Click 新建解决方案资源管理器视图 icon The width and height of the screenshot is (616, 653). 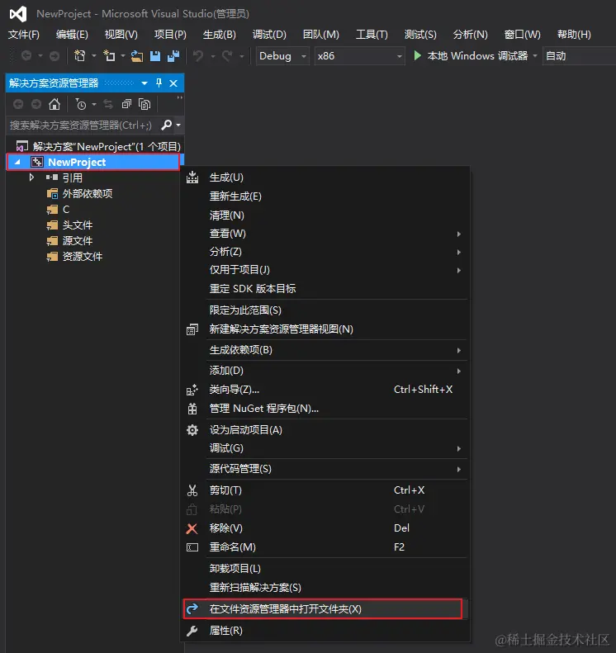[192, 329]
